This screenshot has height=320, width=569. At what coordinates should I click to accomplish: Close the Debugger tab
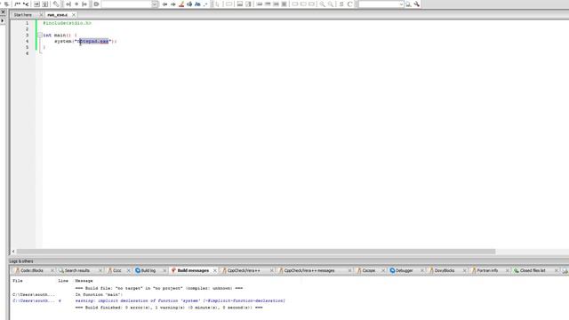point(422,270)
